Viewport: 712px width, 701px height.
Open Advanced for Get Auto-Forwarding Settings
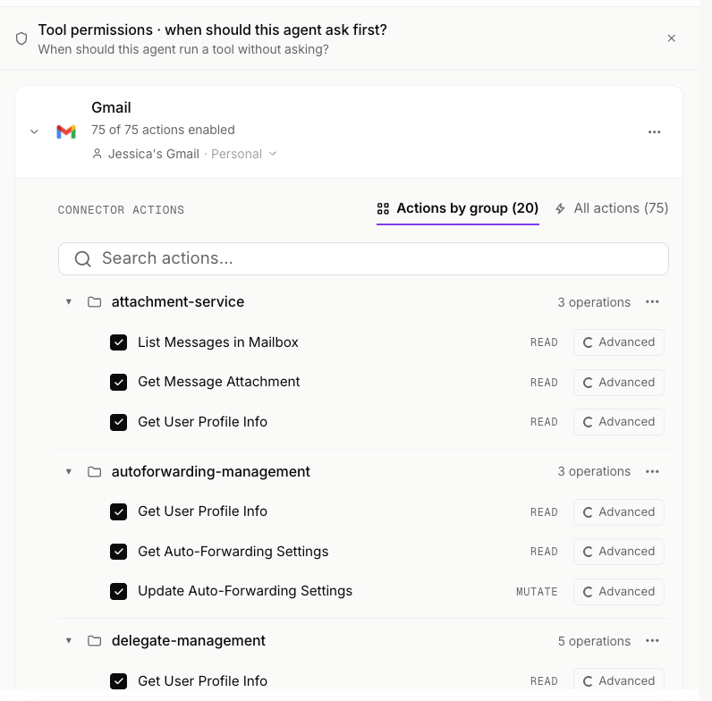click(618, 552)
